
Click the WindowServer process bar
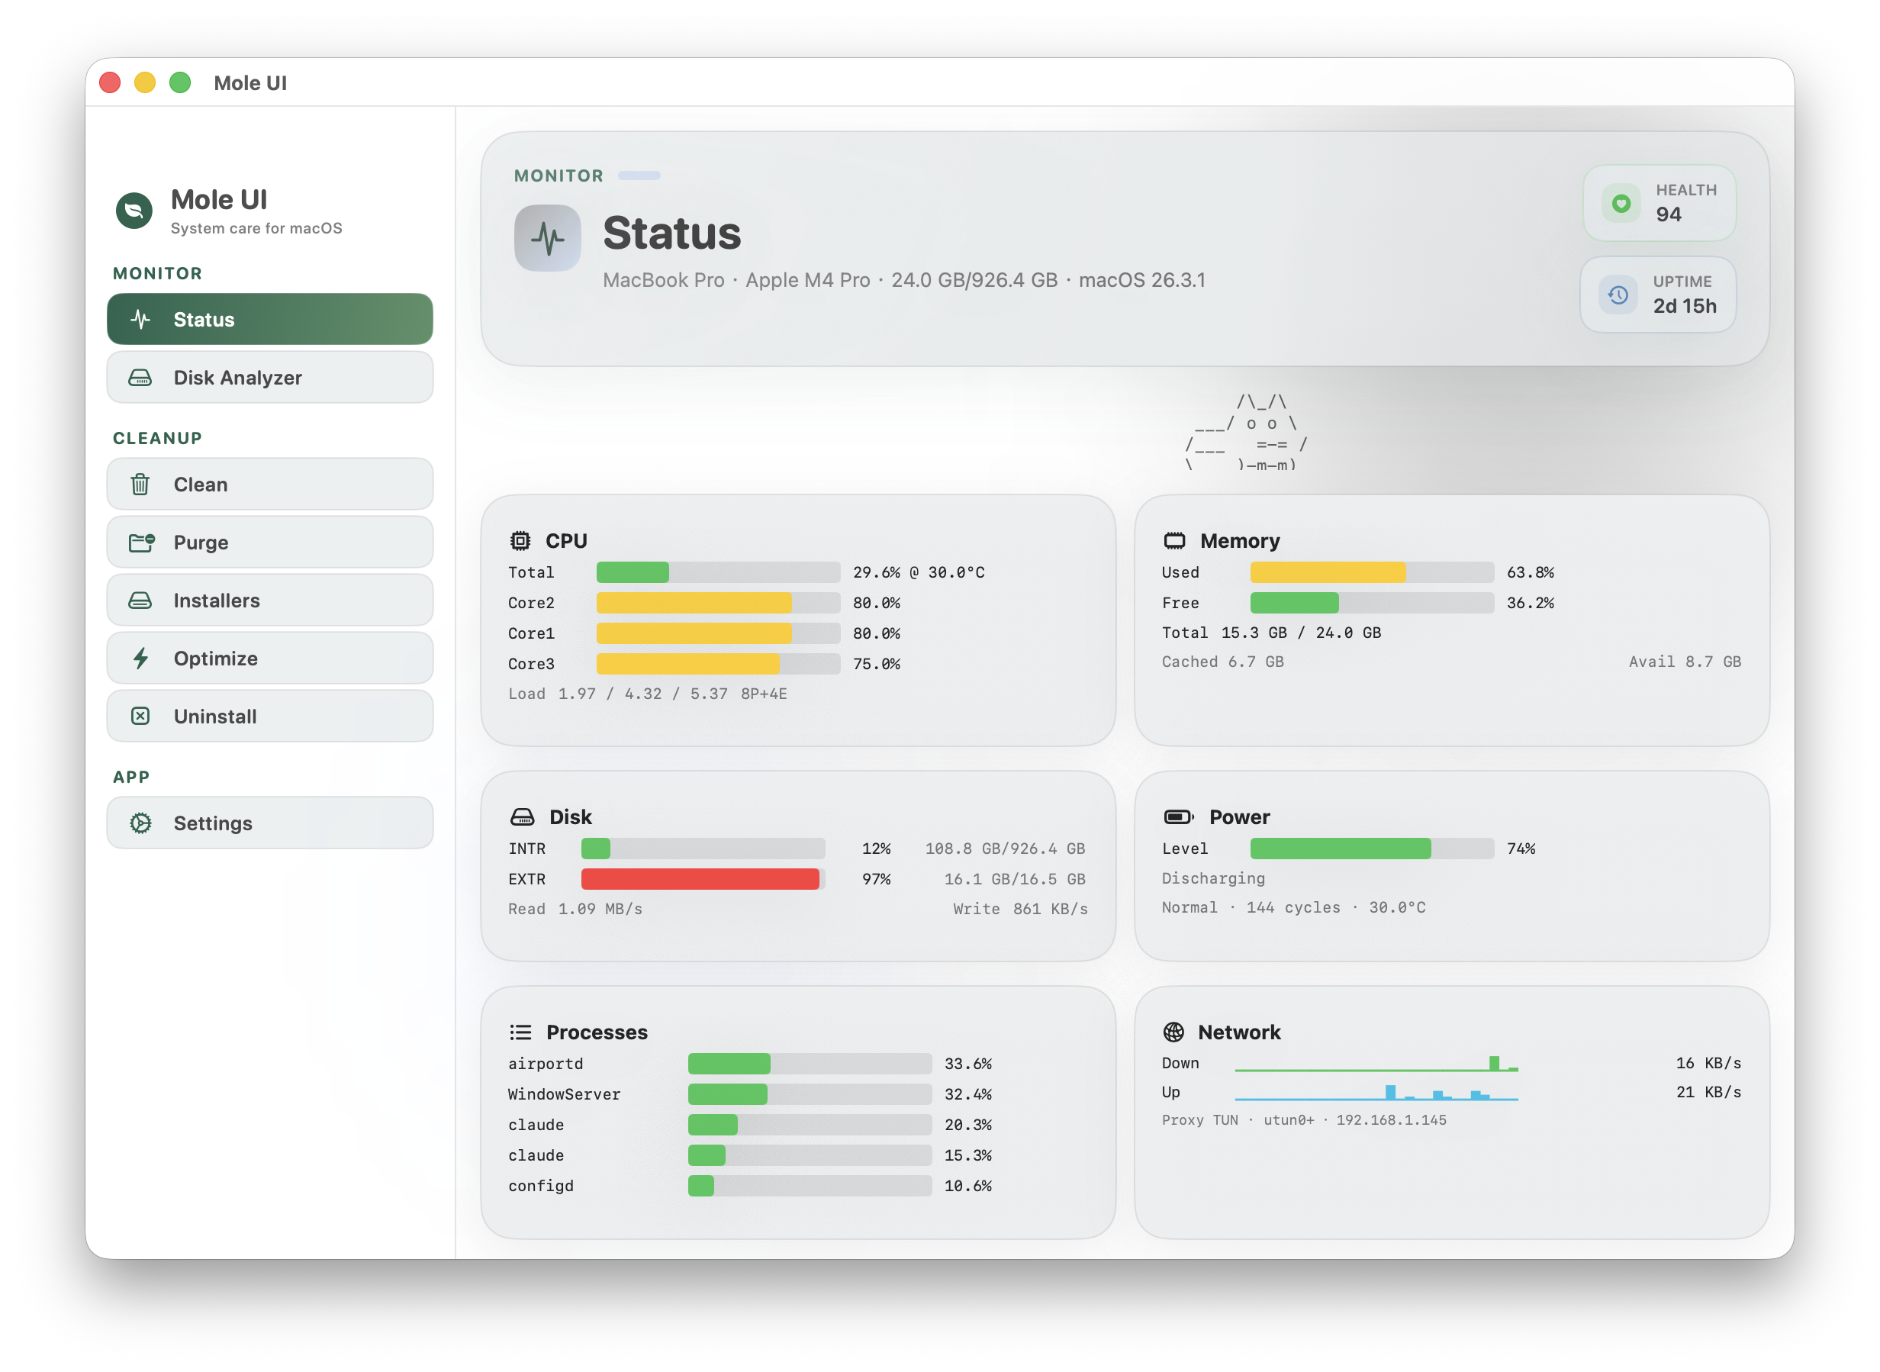point(810,1094)
